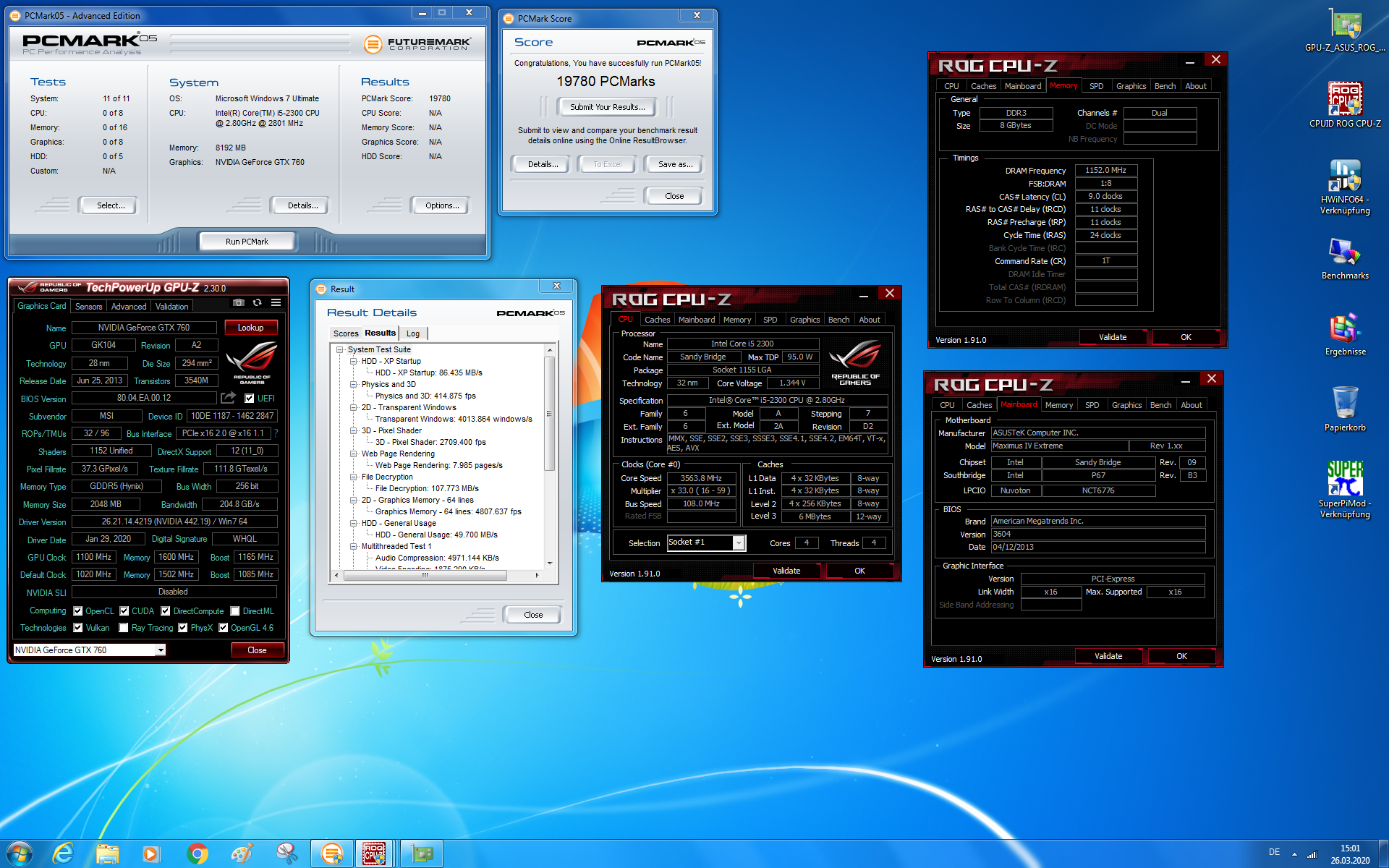Image resolution: width=1389 pixels, height=868 pixels.
Task: Collapse the System Test Suite node
Action: (340, 349)
